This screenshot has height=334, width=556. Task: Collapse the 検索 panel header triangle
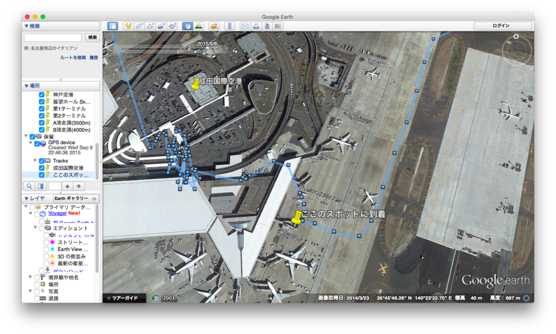(x=26, y=26)
